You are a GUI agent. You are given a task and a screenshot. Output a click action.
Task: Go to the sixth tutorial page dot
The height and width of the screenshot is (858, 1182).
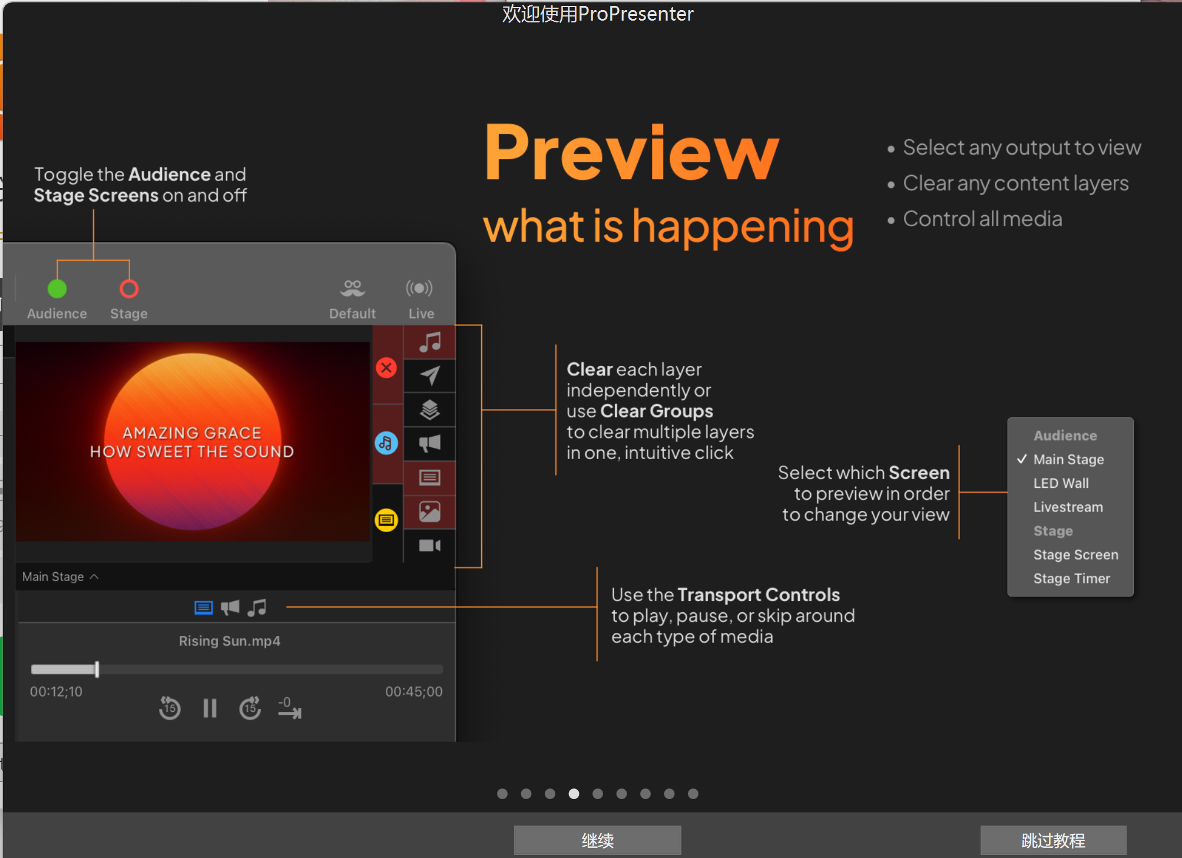coord(621,794)
